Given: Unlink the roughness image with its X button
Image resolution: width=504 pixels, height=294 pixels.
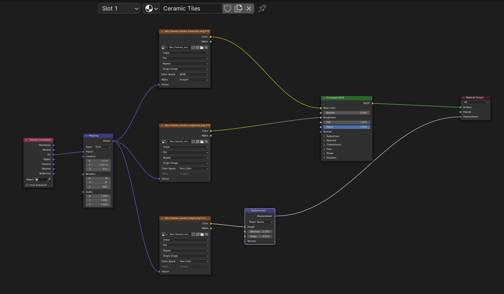Looking at the screenshot, I should point(206,142).
